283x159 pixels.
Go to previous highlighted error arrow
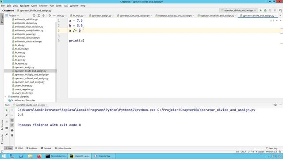click(x=277, y=21)
